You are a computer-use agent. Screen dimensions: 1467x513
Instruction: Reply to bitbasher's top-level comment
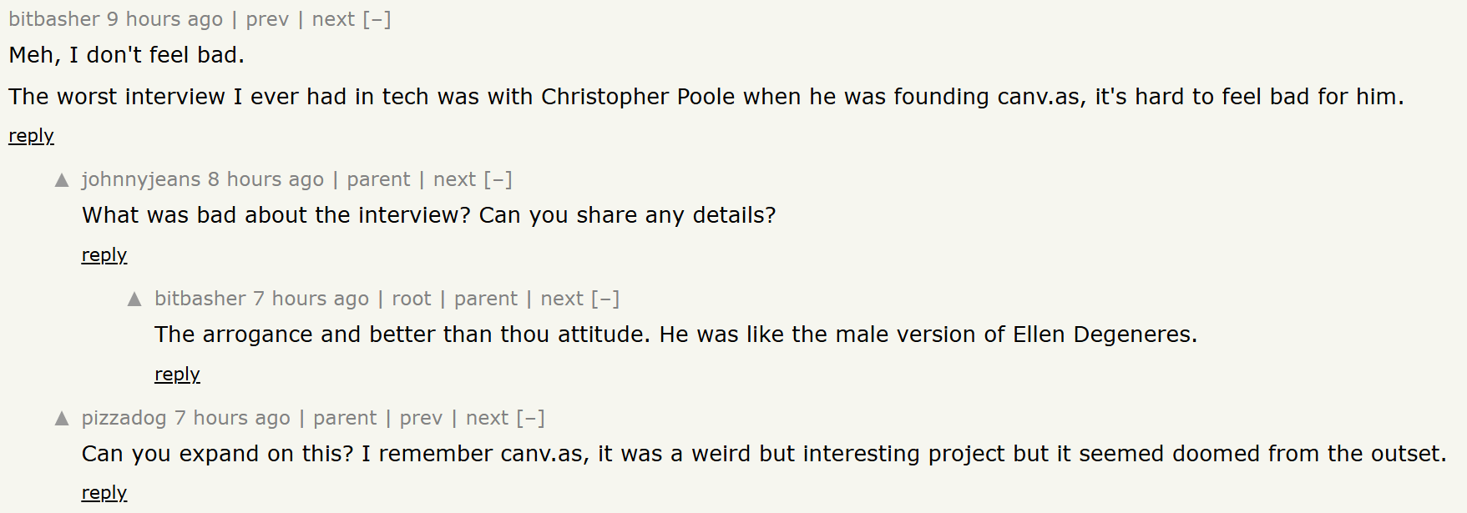[31, 136]
